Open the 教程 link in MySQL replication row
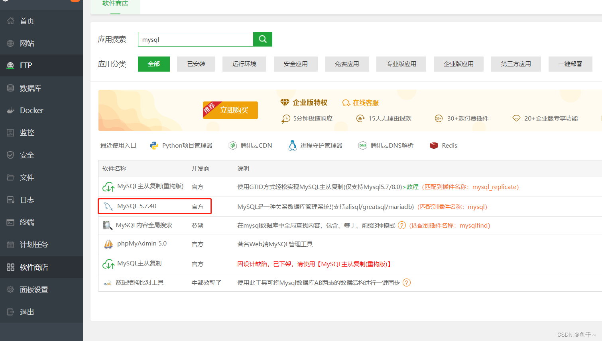This screenshot has width=602, height=341. pyautogui.click(x=413, y=187)
